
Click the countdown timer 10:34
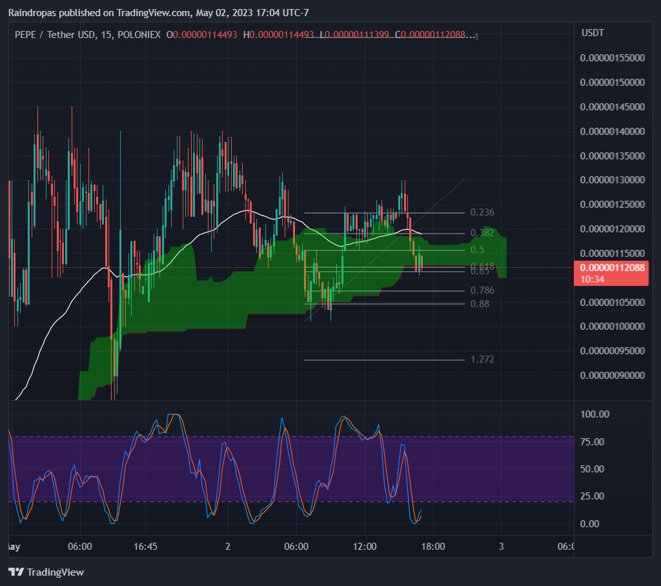pos(592,279)
